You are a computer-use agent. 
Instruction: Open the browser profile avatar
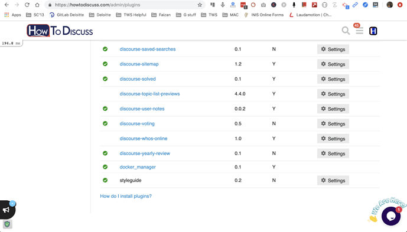[390, 5]
